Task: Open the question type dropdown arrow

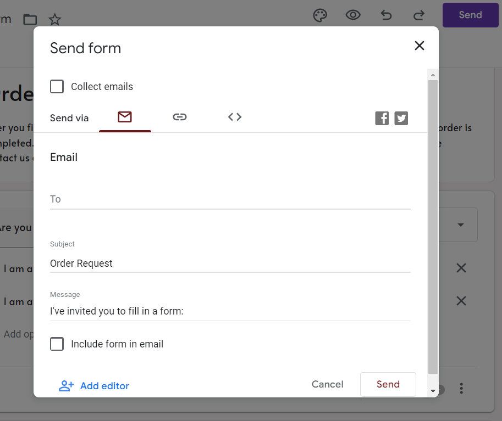Action: (x=461, y=224)
